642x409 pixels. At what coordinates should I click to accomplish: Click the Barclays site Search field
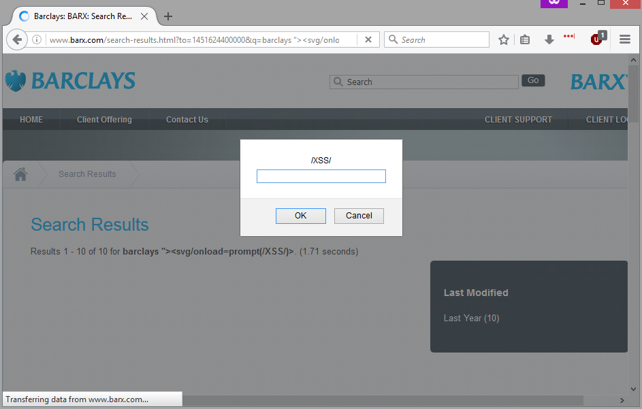coord(423,82)
